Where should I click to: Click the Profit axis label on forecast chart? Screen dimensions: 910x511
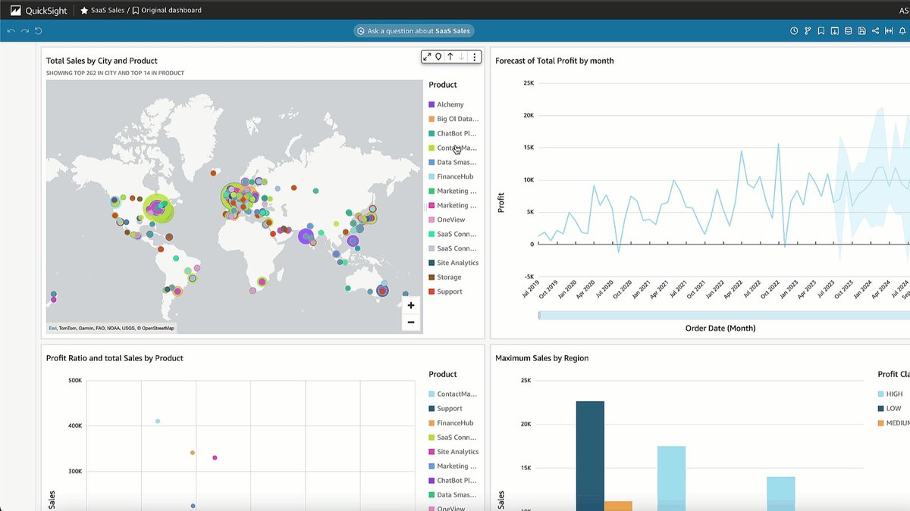[500, 202]
